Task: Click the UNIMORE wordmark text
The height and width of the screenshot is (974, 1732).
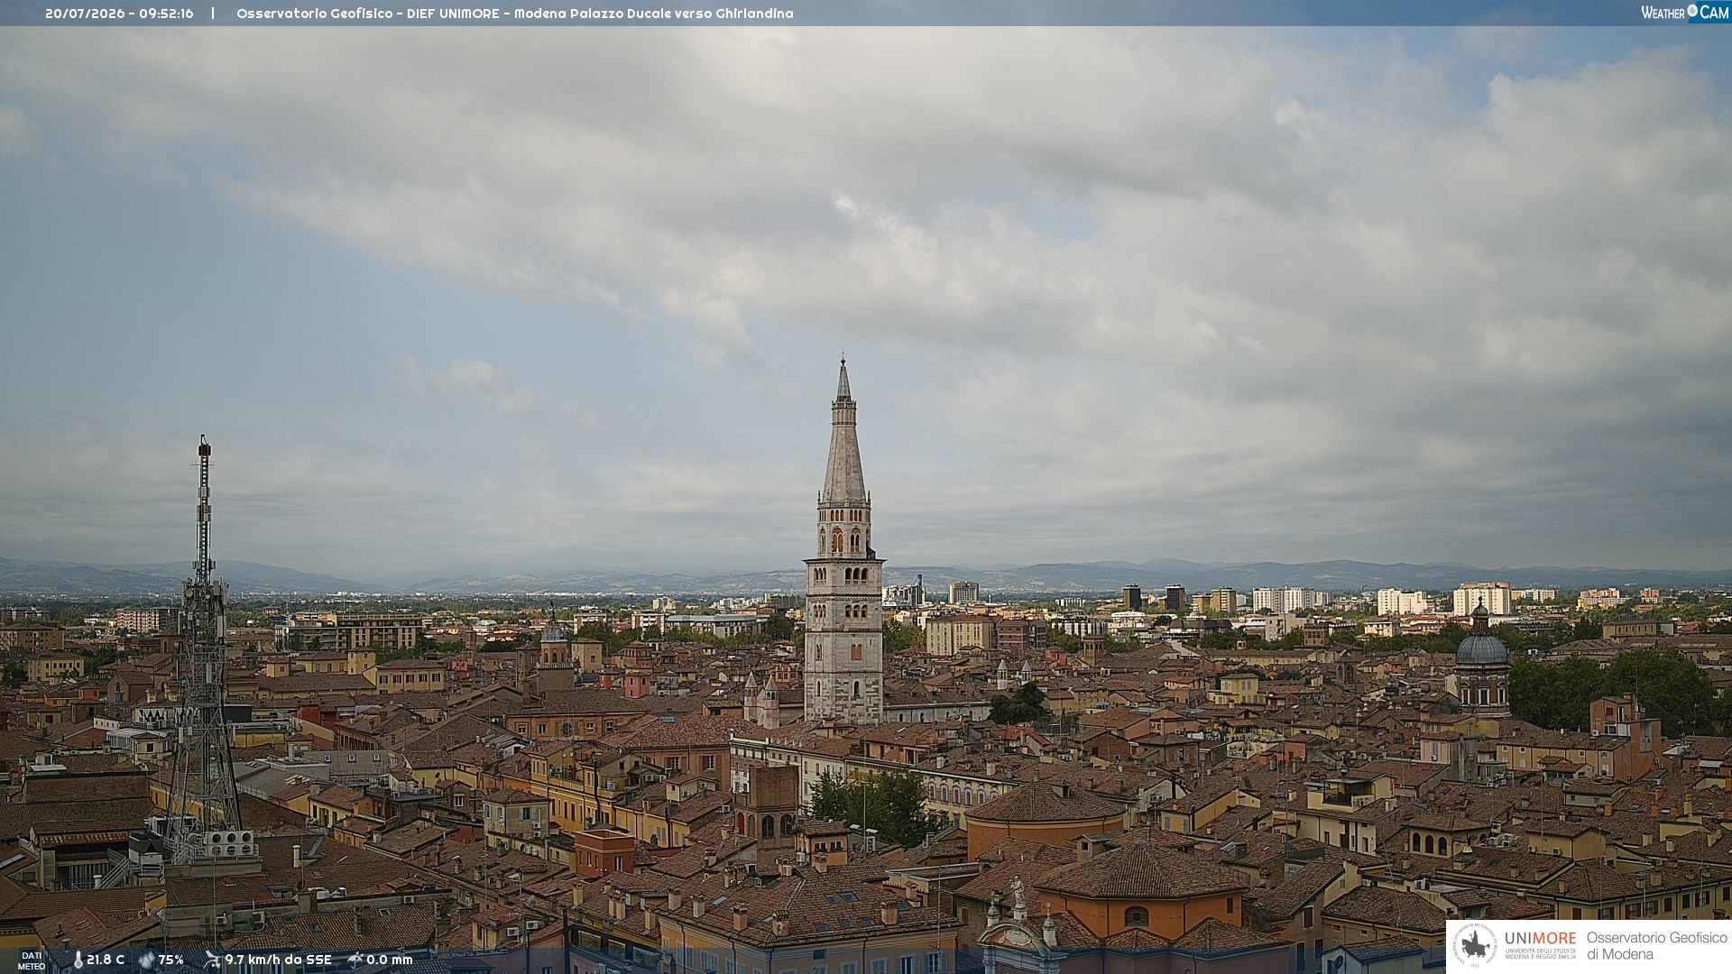Action: click(1540, 938)
